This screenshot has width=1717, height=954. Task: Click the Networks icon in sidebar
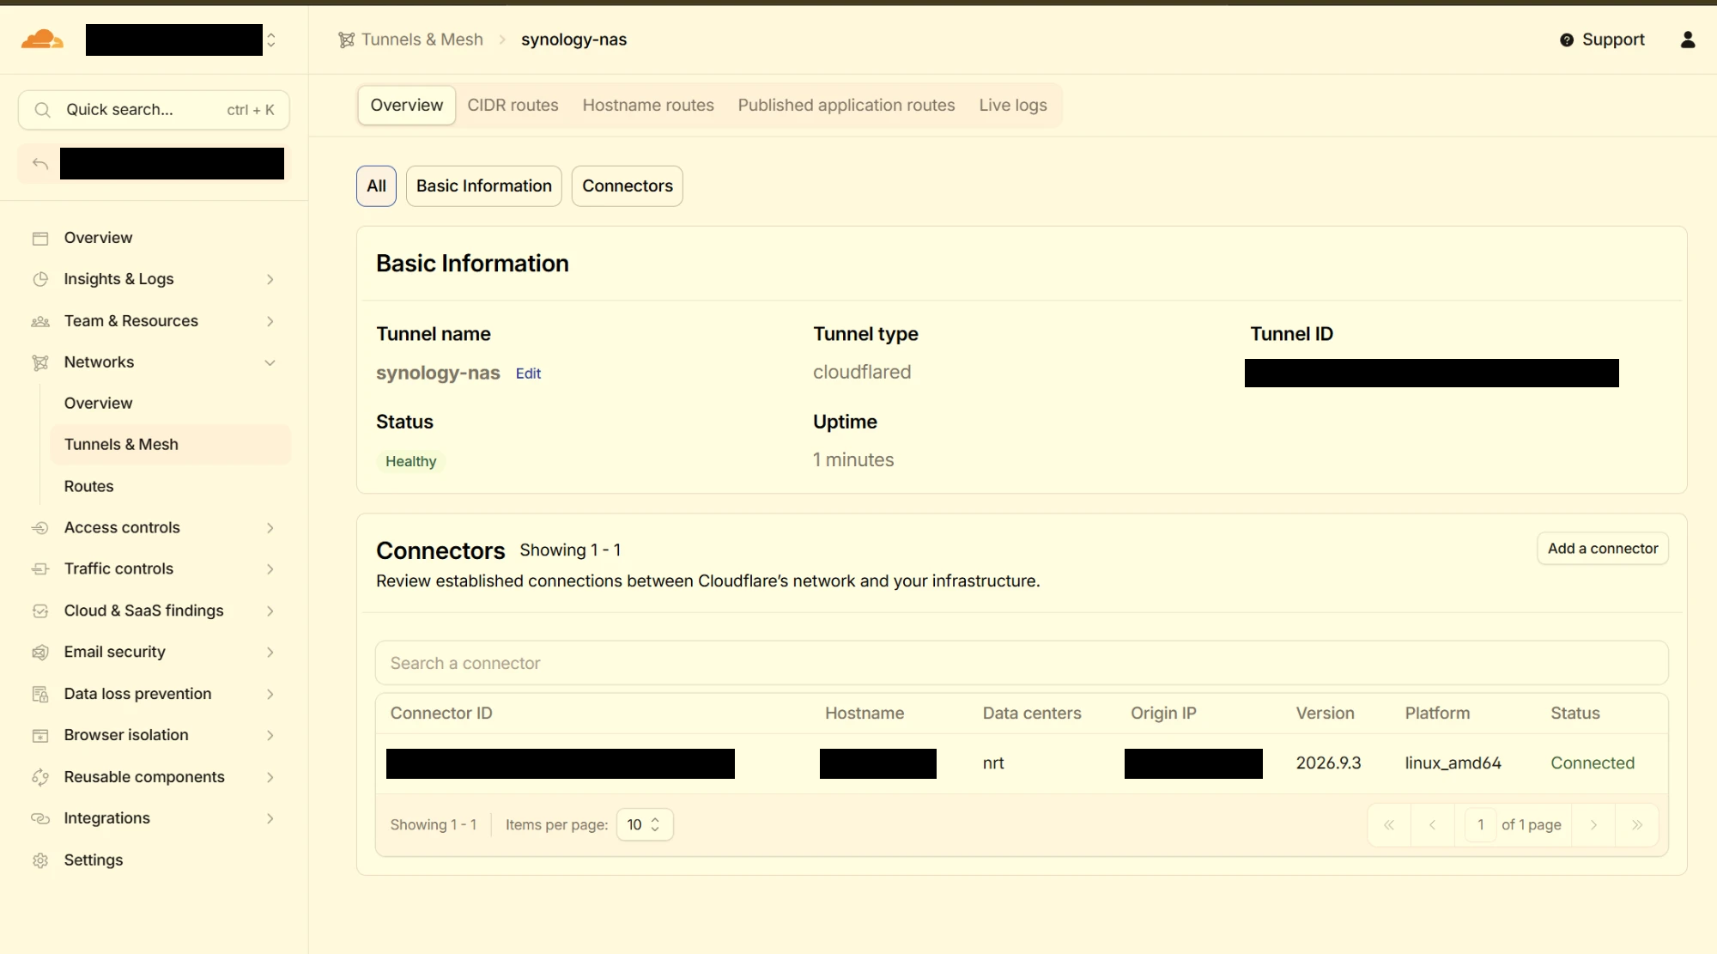pos(40,362)
